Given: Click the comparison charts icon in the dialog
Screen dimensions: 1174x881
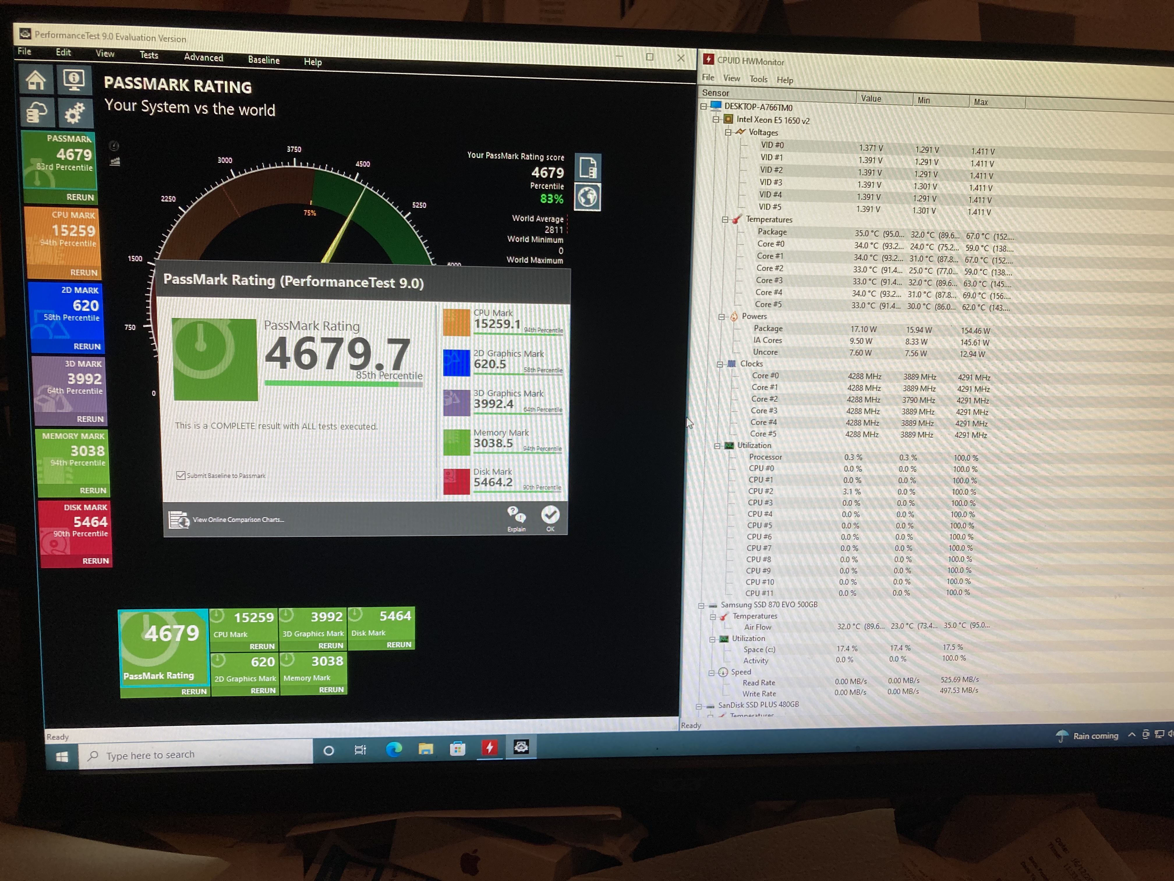Looking at the screenshot, I should pos(178,520).
